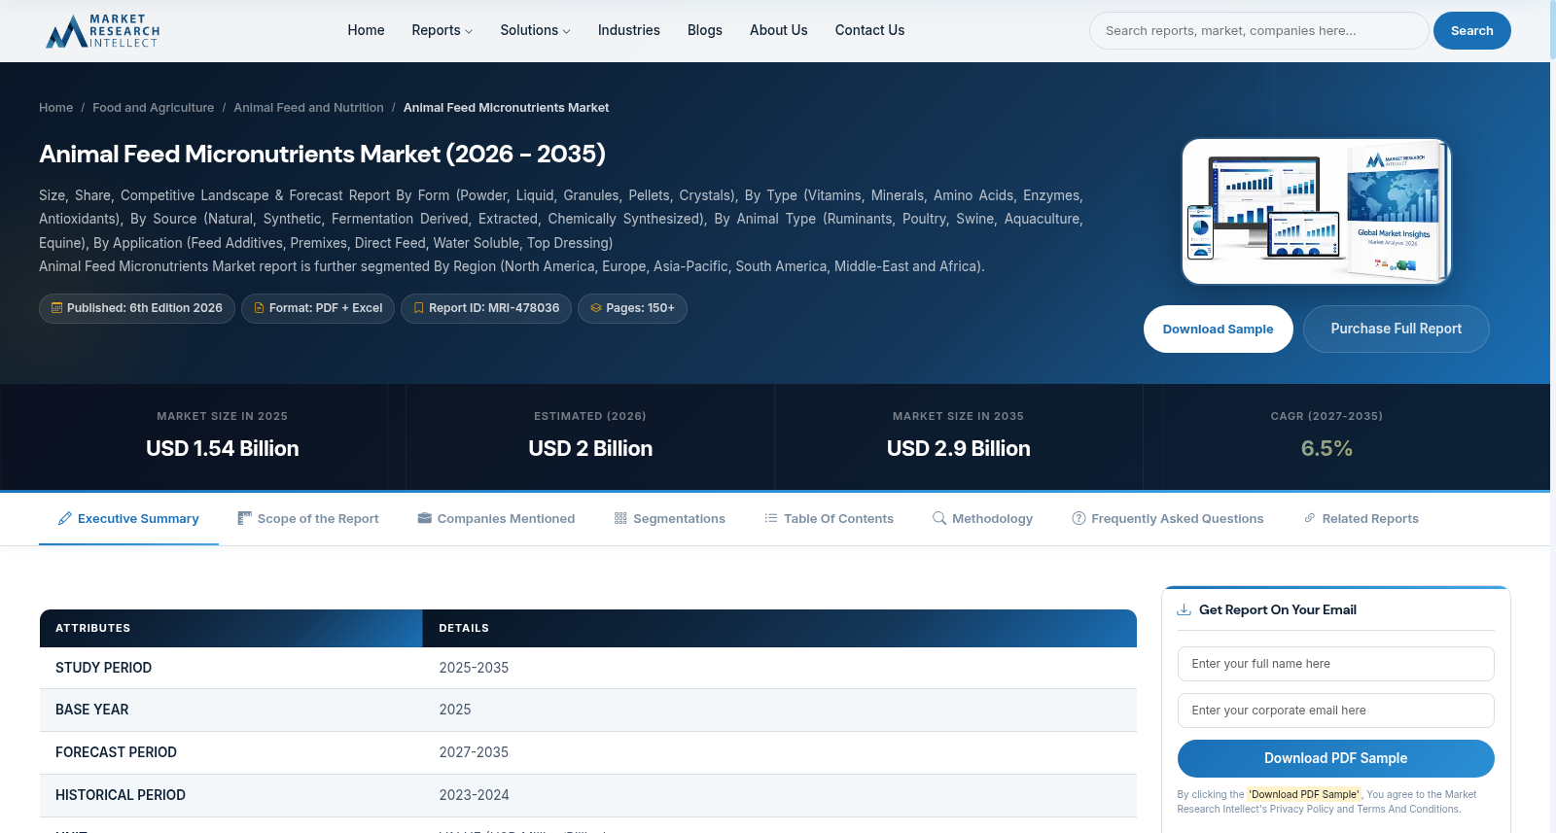Screen dimensions: 1556x833
Task: Show the Frequently Asked Questions tab
Action: pyautogui.click(x=1167, y=519)
